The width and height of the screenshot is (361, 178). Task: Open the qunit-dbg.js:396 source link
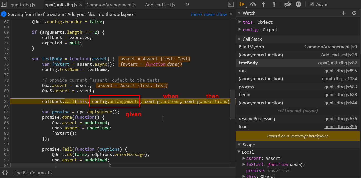click(341, 127)
